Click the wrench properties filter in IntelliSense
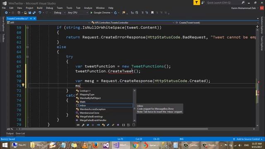This screenshot has width=265, height=149. point(83,125)
